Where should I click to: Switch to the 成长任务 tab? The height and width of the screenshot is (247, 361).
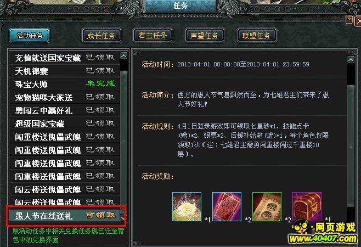point(101,36)
